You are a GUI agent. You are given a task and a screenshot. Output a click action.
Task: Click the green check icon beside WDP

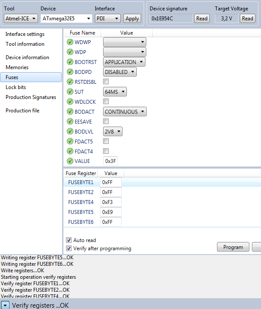click(70, 52)
